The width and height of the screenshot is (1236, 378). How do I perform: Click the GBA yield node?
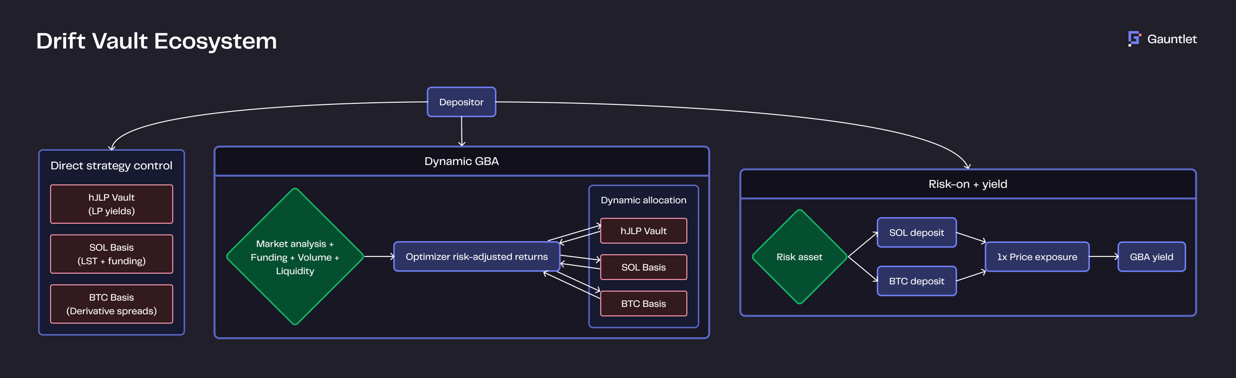click(x=1151, y=257)
